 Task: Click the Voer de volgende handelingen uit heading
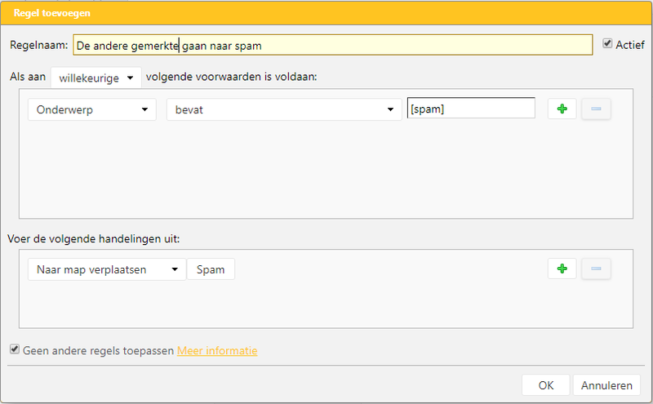[x=93, y=238]
